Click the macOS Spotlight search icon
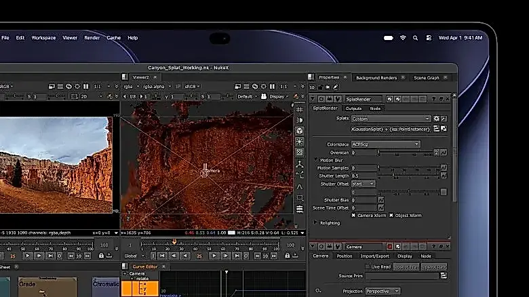This screenshot has height=297, width=529. 415,38
